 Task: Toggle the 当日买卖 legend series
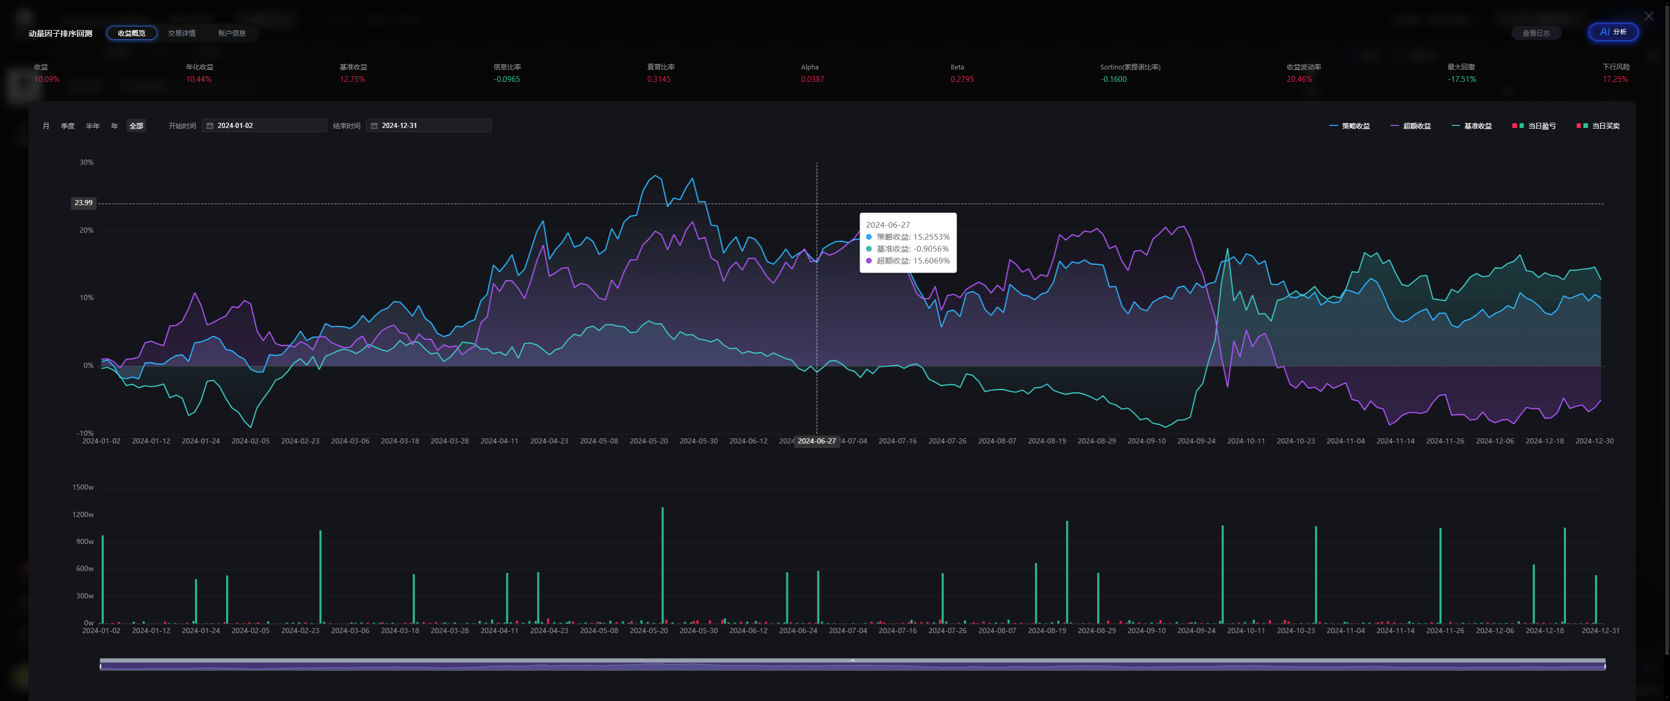coord(1598,126)
